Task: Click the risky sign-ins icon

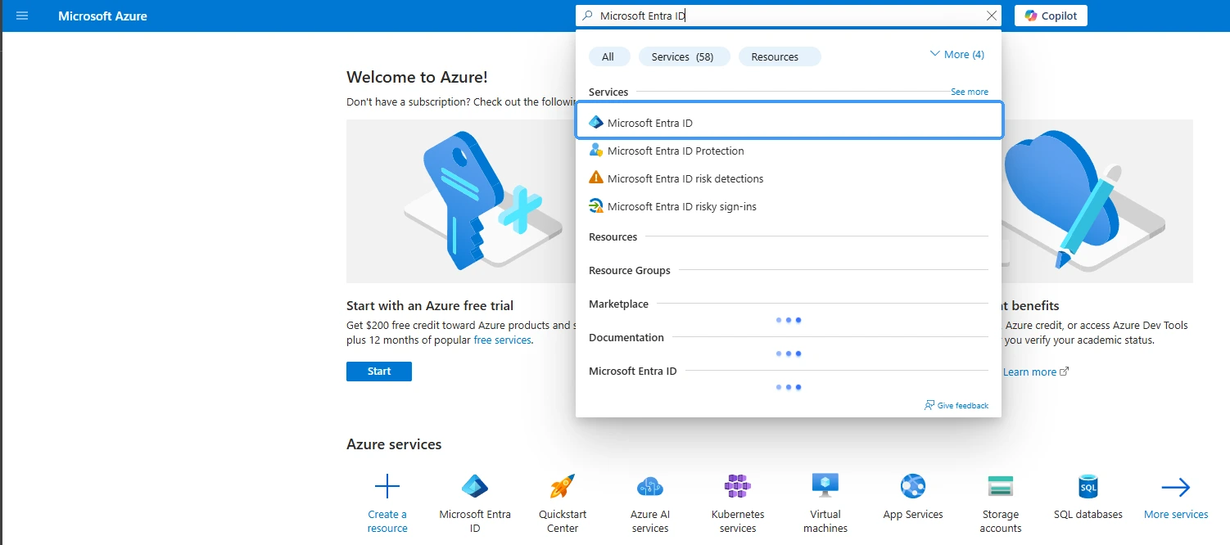Action: tap(596, 206)
